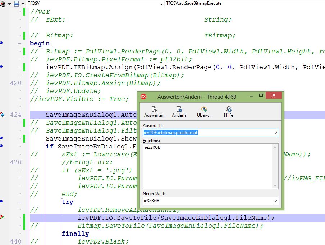Click the finally keyword in code
The width and height of the screenshot is (325, 245).
click(75, 234)
